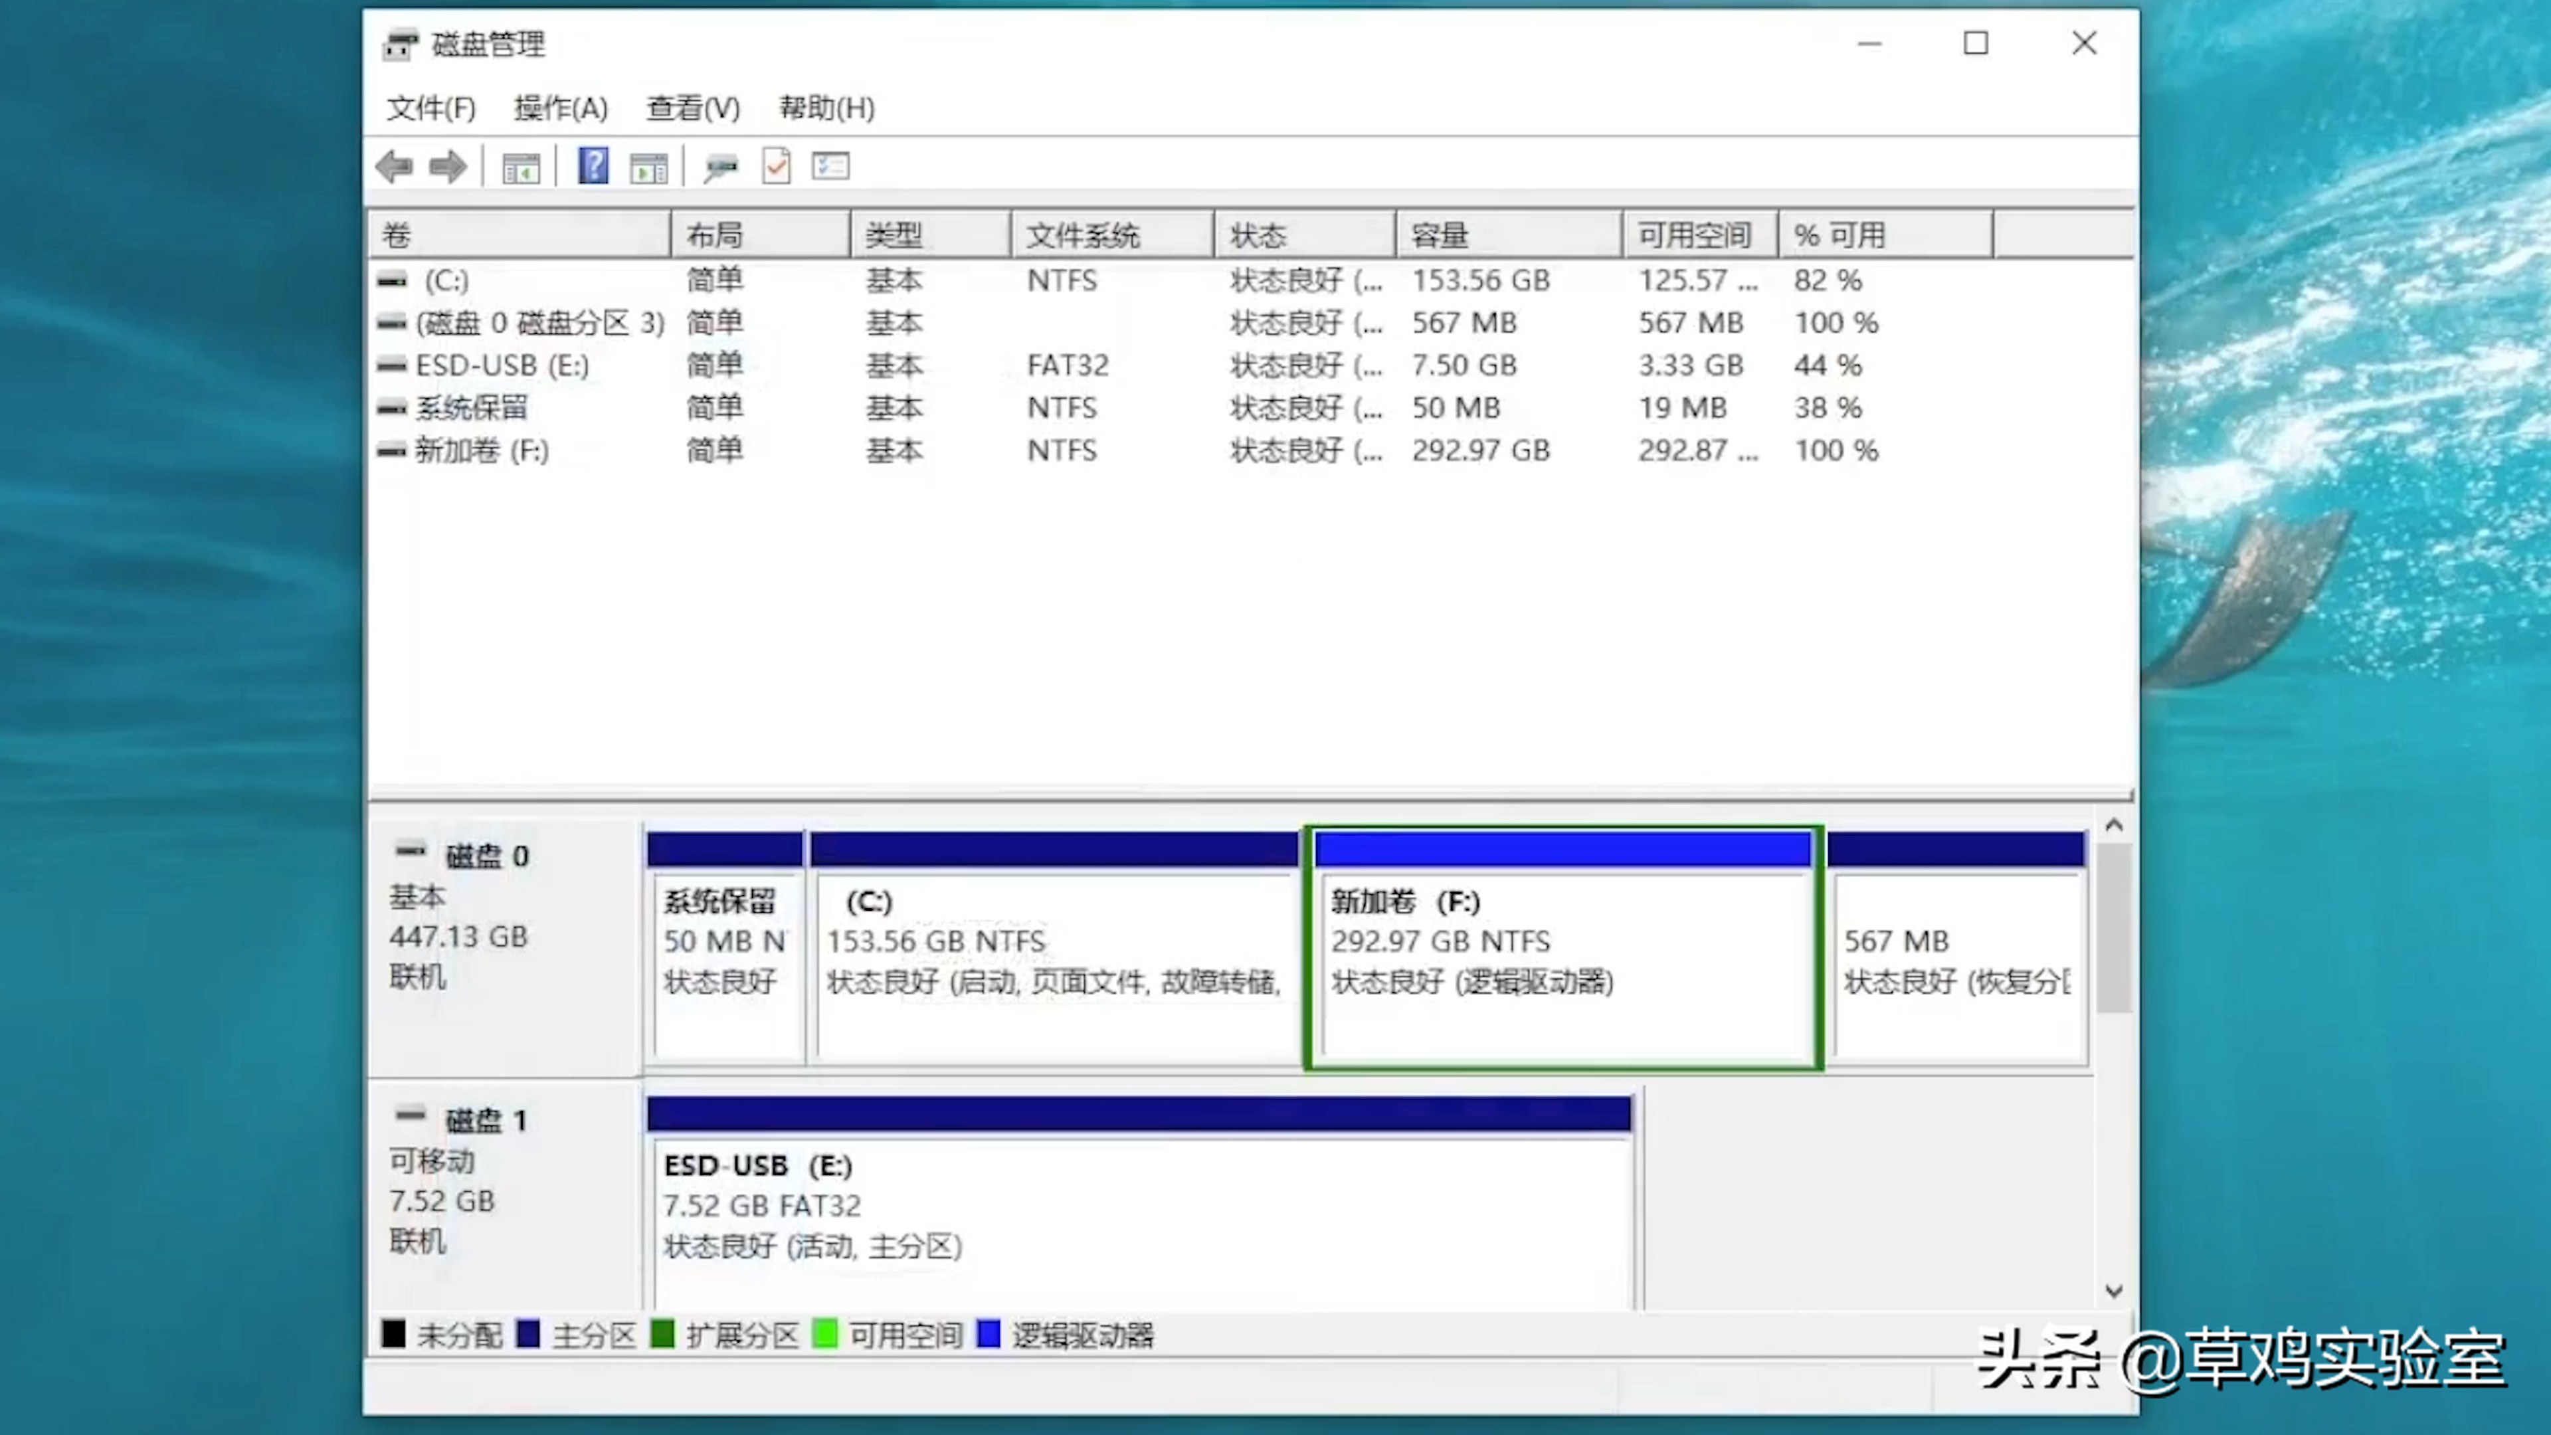Viewport: 2551px width, 1435px height.
Task: Sort by the 布局 column header
Action: [761, 236]
